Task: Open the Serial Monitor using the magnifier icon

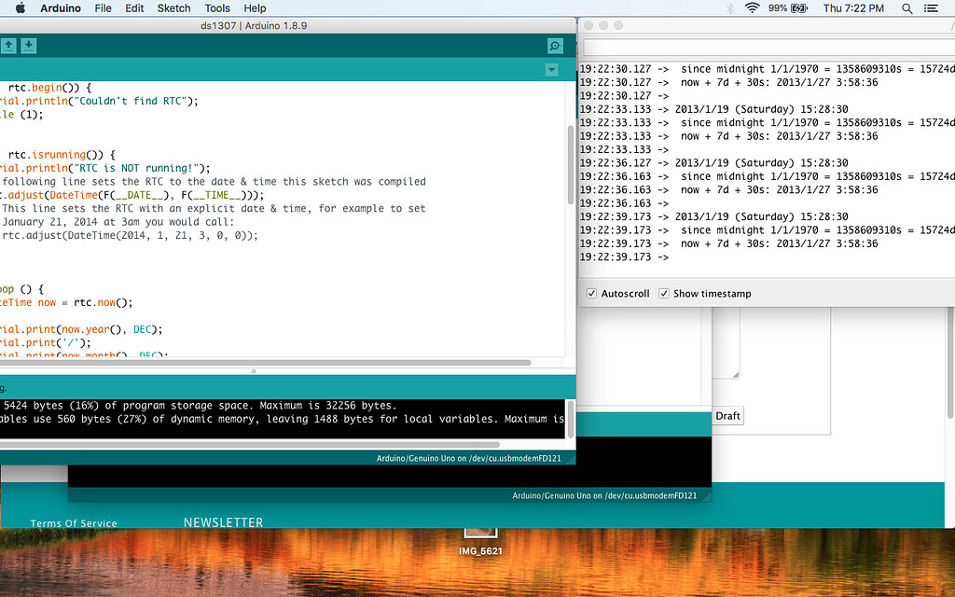Action: point(555,45)
